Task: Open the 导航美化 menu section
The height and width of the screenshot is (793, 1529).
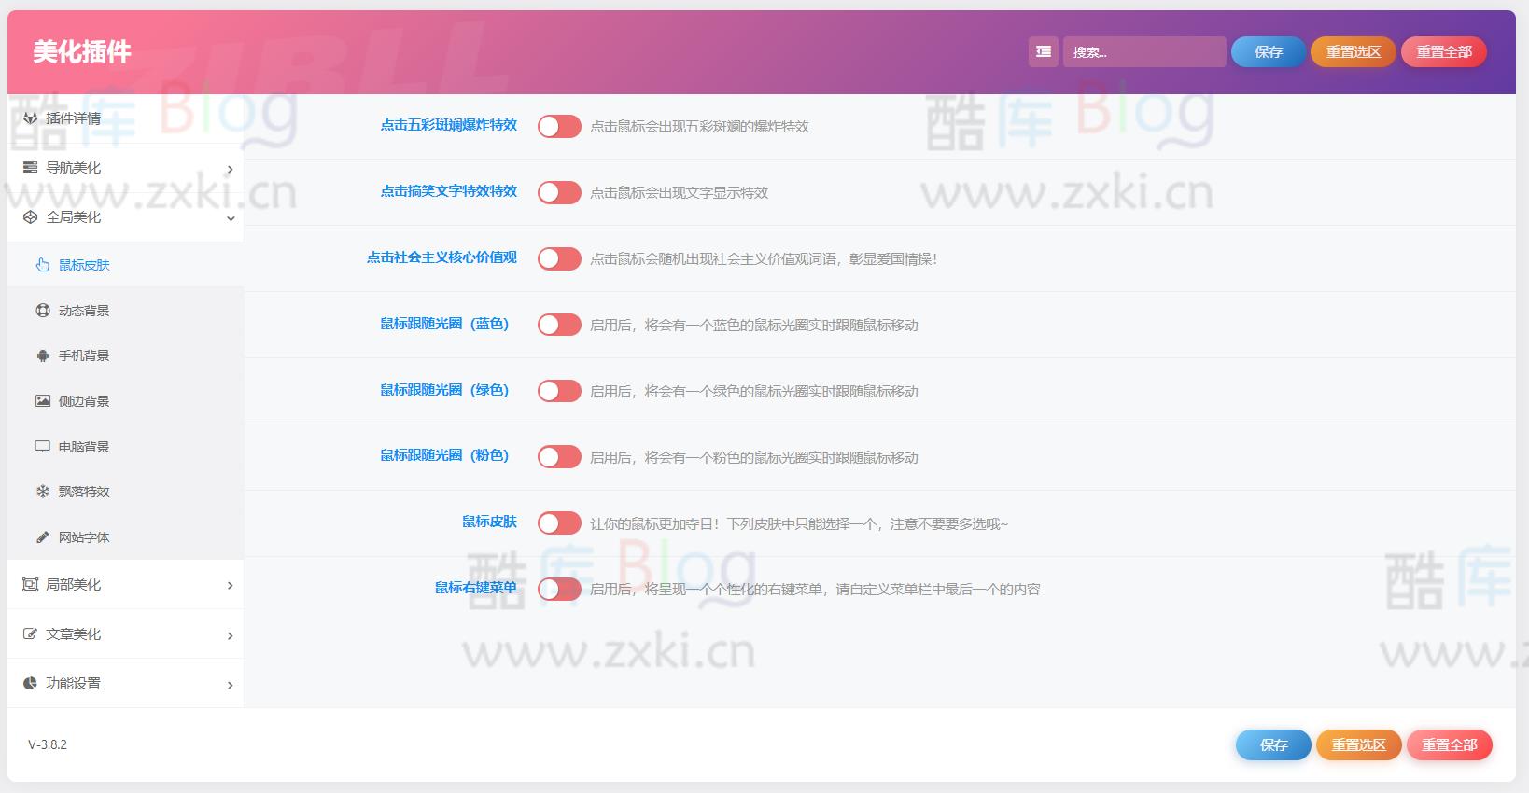Action: pyautogui.click(x=125, y=168)
